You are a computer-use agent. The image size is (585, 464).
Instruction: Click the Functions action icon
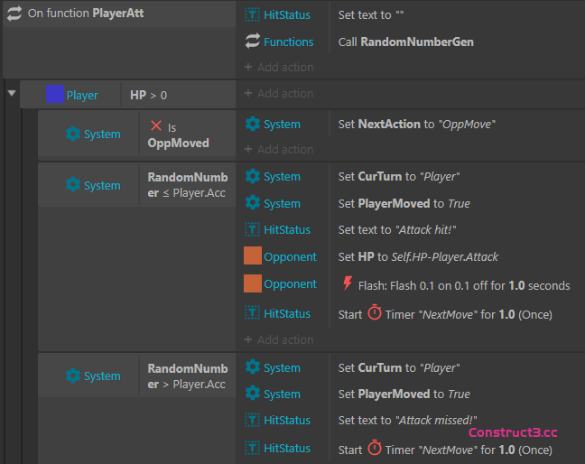pos(253,42)
